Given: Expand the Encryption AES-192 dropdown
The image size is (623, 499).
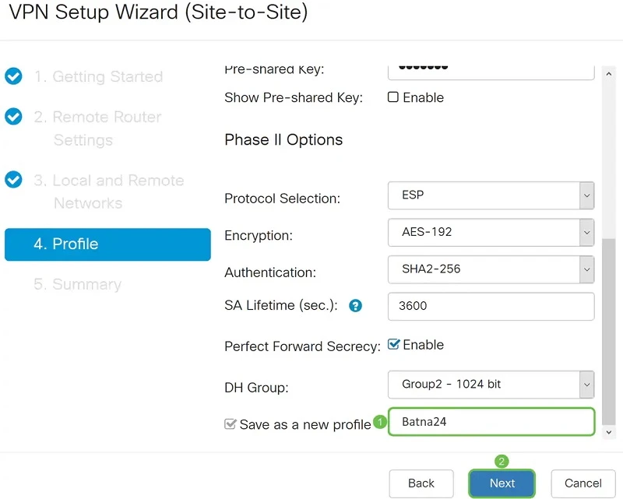Looking at the screenshot, I should (491, 232).
